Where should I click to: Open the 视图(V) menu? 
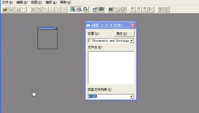point(37,2)
